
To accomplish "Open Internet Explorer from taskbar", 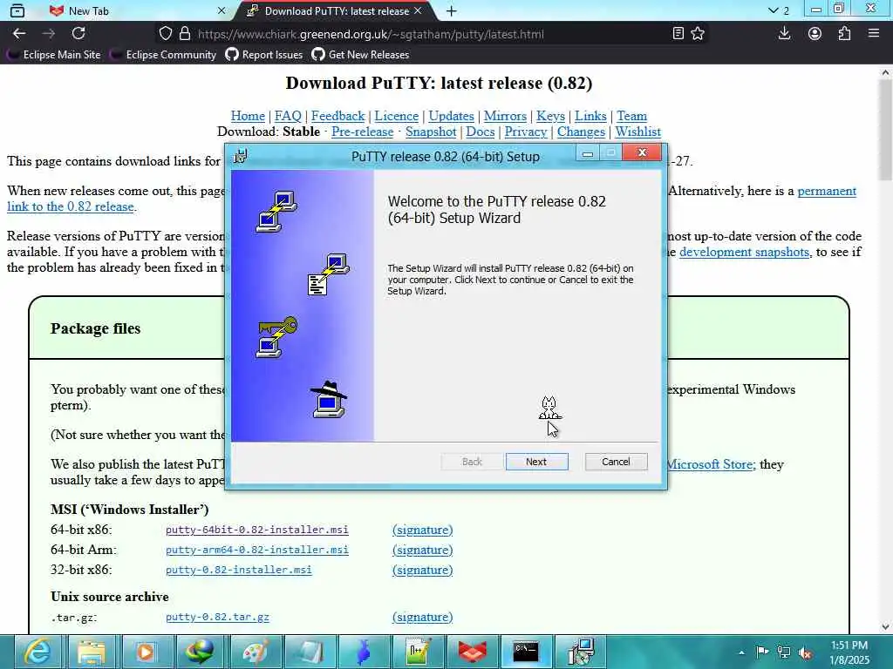I will point(37,652).
